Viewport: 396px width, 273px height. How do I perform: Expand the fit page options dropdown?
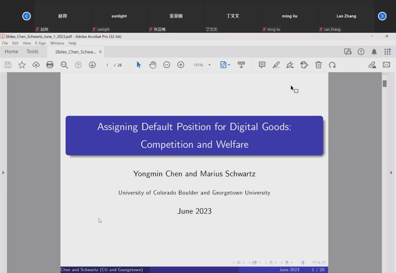point(229,65)
